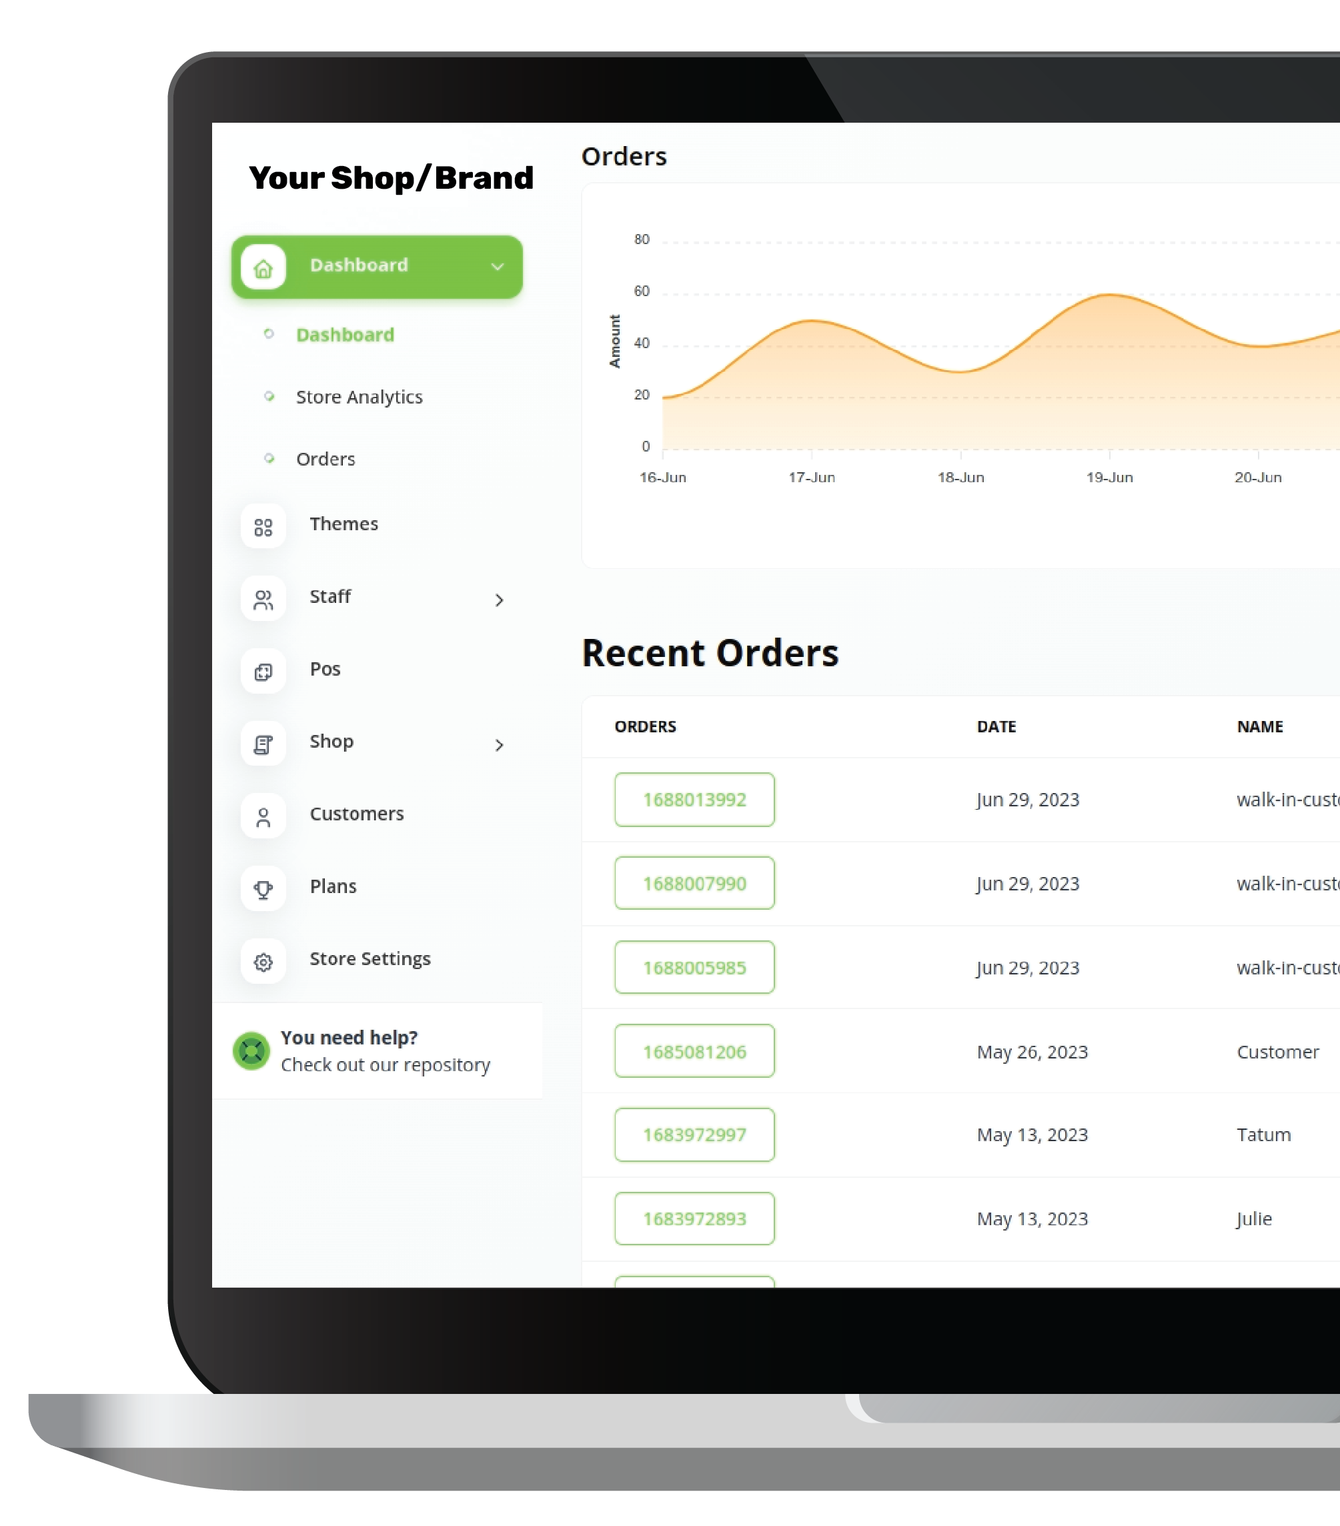Open order number 1688013992

pyautogui.click(x=693, y=799)
